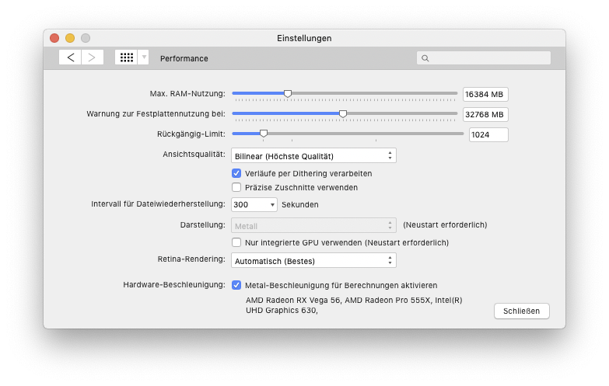Focus the settings search field
The width and height of the screenshot is (609, 386).
click(484, 58)
